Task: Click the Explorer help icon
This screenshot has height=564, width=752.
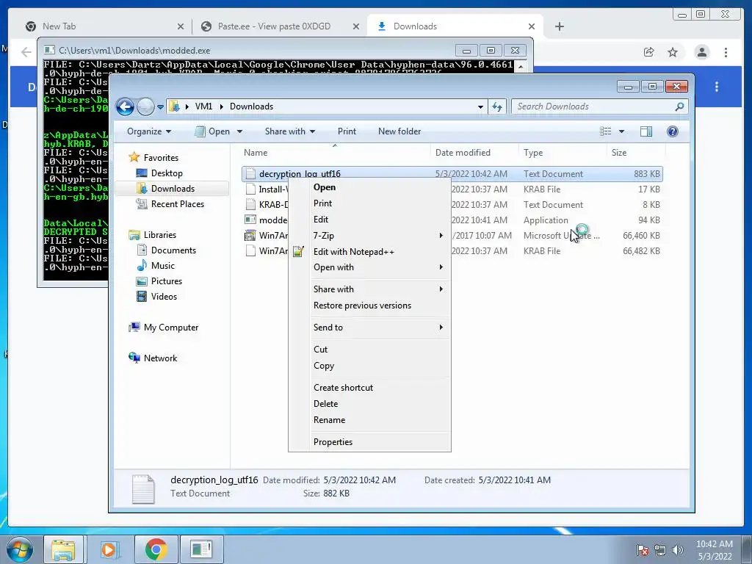Action: [673, 131]
